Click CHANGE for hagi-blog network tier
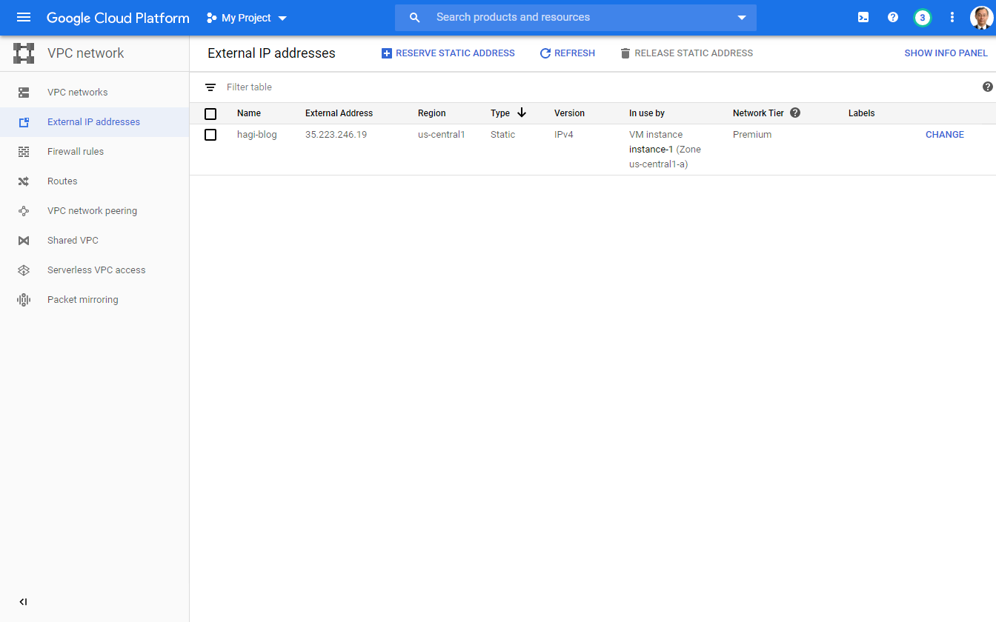996x622 pixels. click(945, 135)
